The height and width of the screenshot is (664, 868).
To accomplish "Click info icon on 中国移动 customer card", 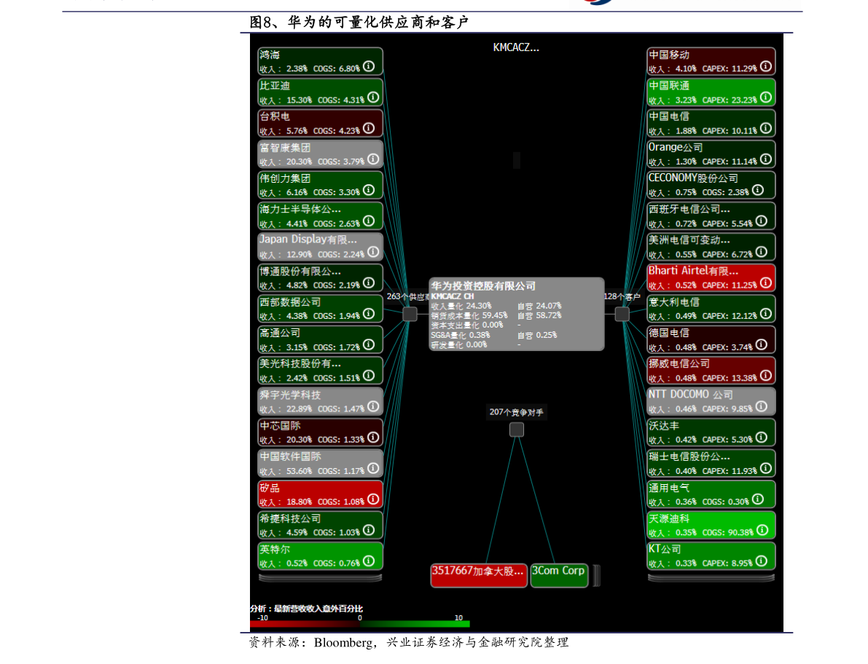I will click(x=765, y=66).
